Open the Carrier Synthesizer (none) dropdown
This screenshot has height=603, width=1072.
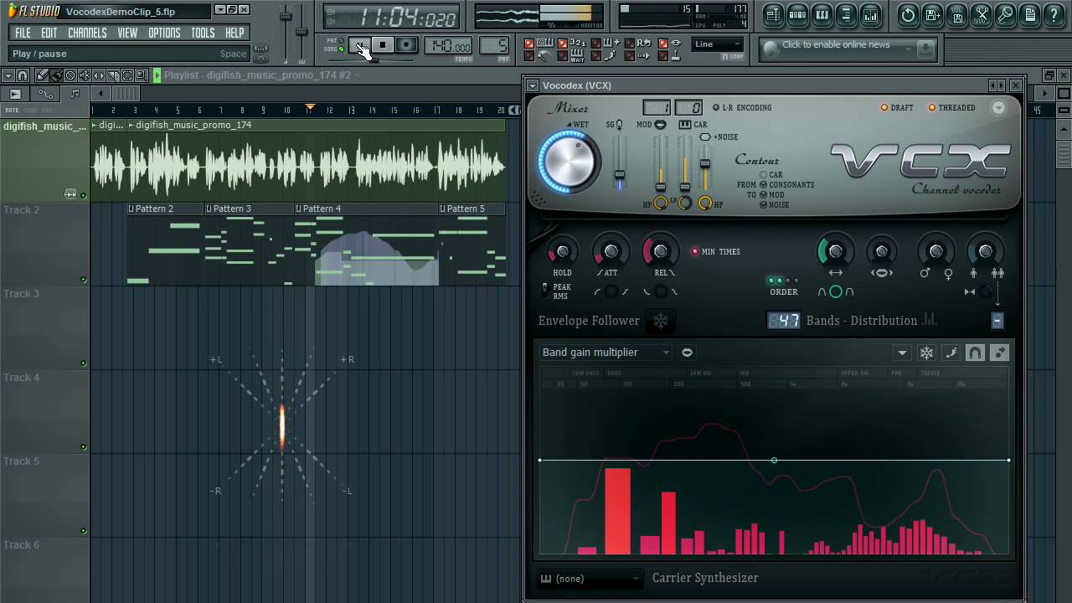pos(590,579)
